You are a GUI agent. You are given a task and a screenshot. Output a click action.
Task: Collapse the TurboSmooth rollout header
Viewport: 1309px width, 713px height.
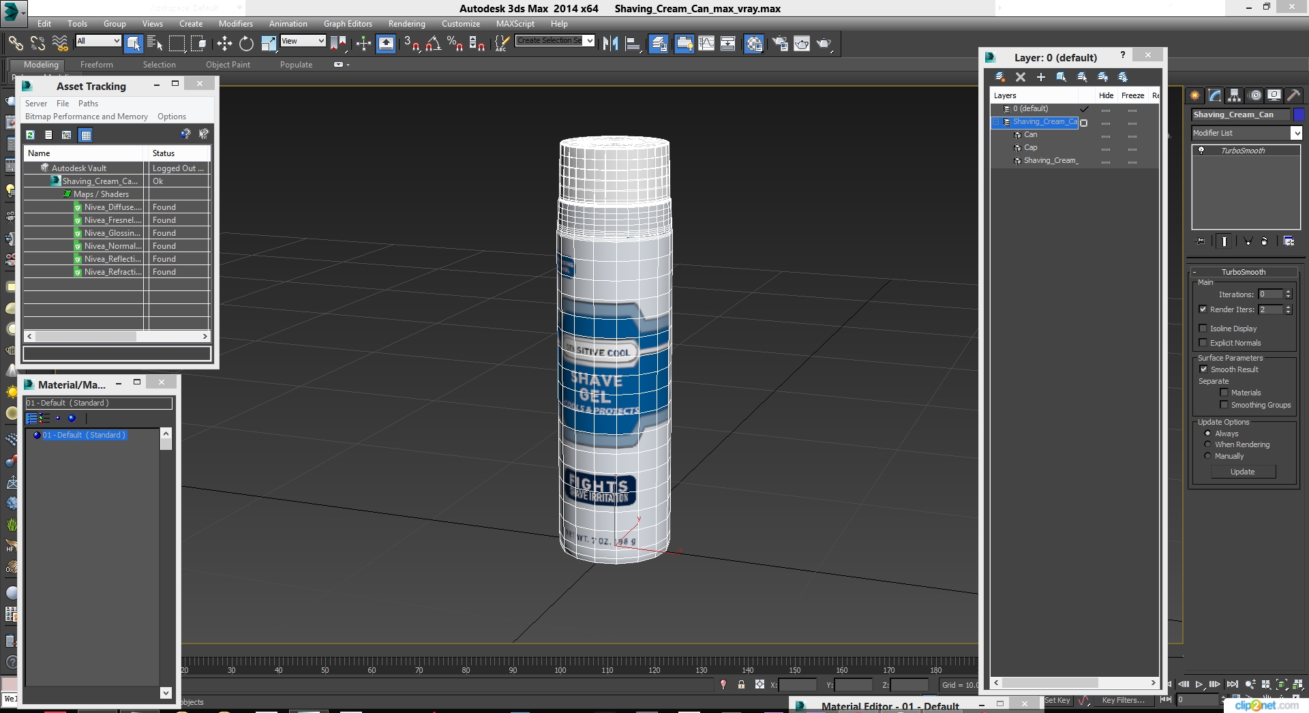click(1243, 272)
